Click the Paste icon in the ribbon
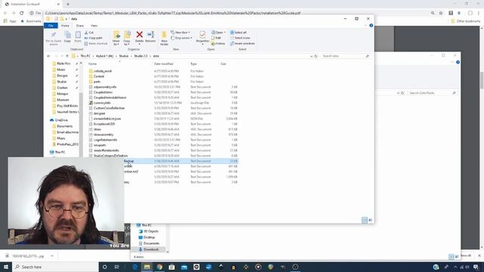Image resolution: width=484 pixels, height=272 pixels. pos(78,35)
